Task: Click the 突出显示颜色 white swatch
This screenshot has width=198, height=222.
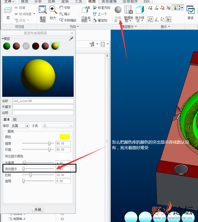Action: click(x=65, y=156)
